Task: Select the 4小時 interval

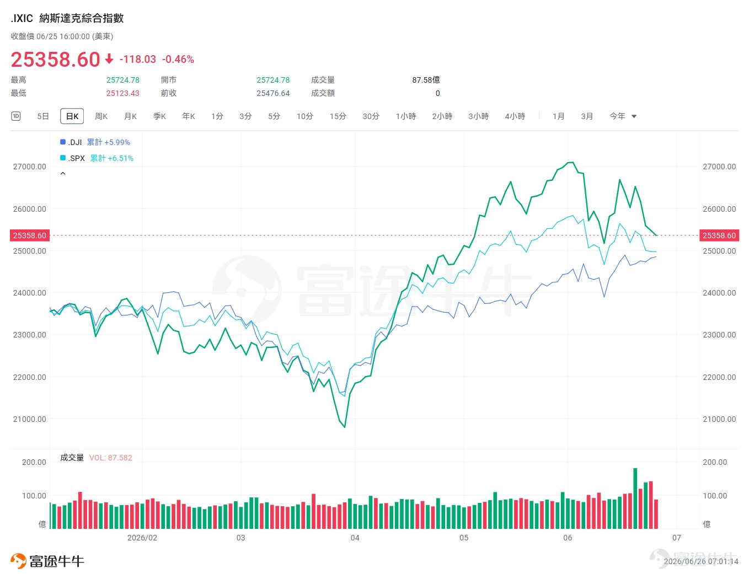Action: [515, 116]
